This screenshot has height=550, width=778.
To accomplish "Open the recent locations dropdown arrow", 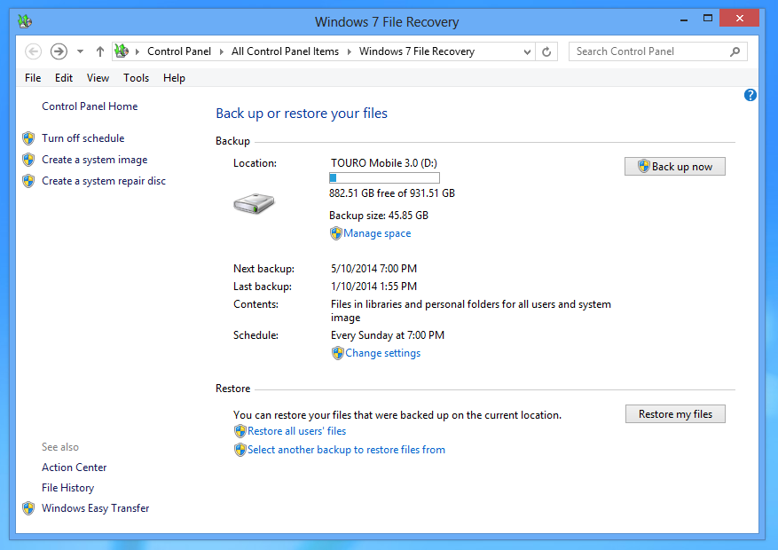I will coord(80,51).
